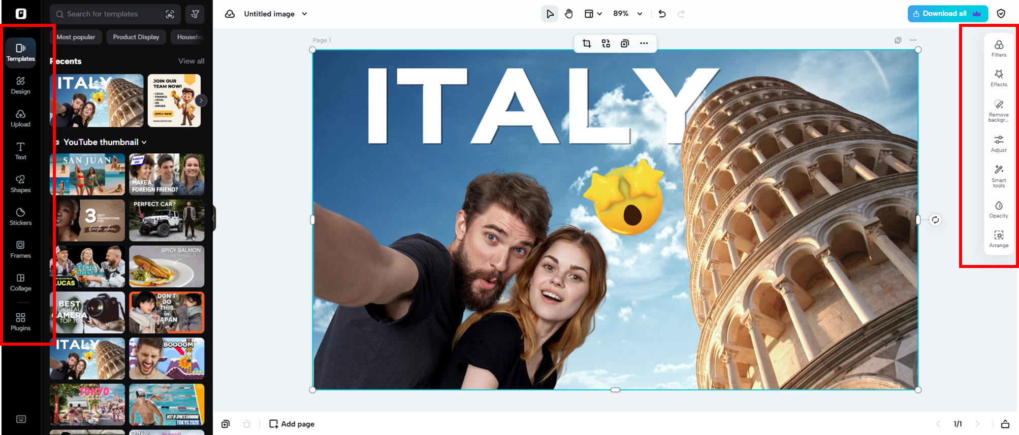1019x435 pixels.
Task: Open the Untitled image name dropdown
Action: 304,14
